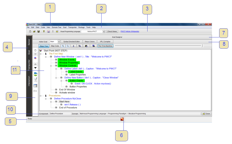Click the Save floppy disk icon

(x=38, y=32)
